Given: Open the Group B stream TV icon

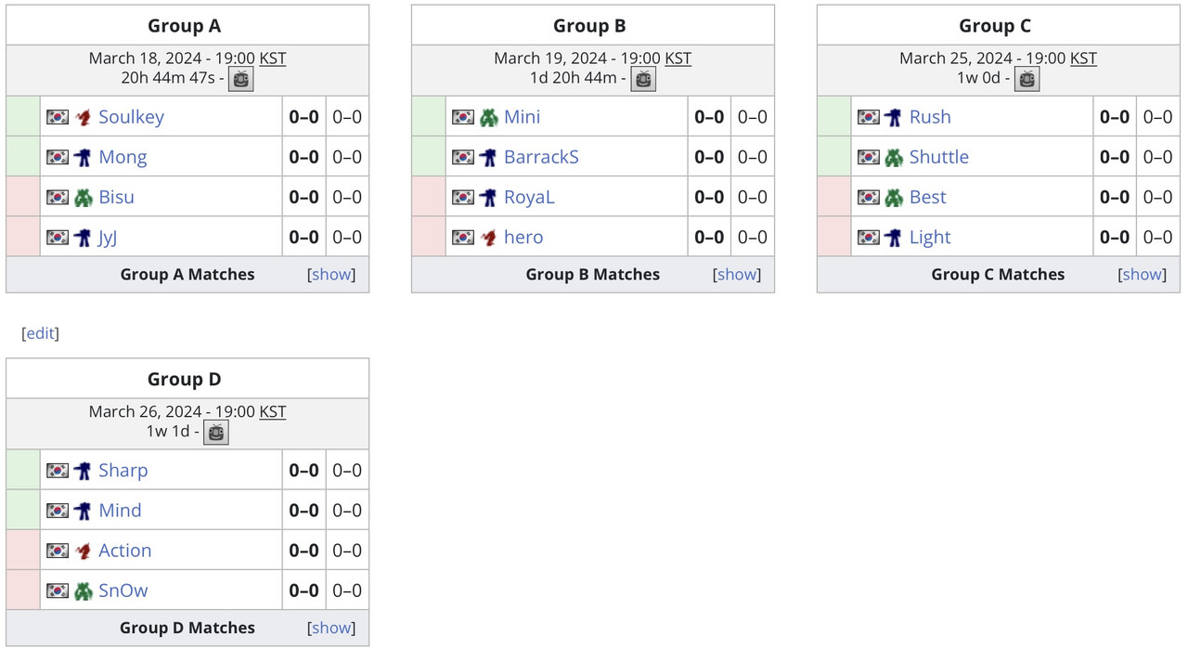Looking at the screenshot, I should [x=643, y=79].
